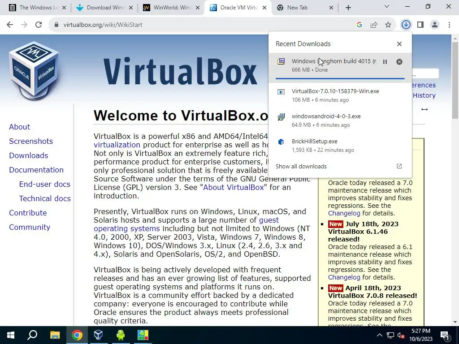The image size is (459, 344).
Task: Open the Contribute link
Action: (28, 213)
